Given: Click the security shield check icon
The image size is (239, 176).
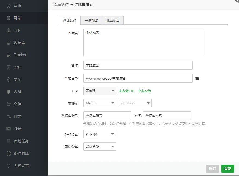Looking at the screenshot, I should tap(8, 80).
